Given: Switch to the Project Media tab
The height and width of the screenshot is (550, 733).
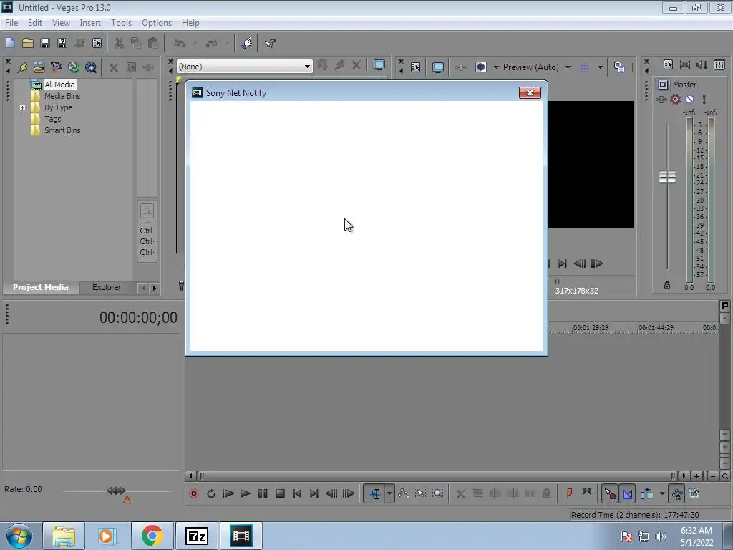Looking at the screenshot, I should tap(41, 287).
